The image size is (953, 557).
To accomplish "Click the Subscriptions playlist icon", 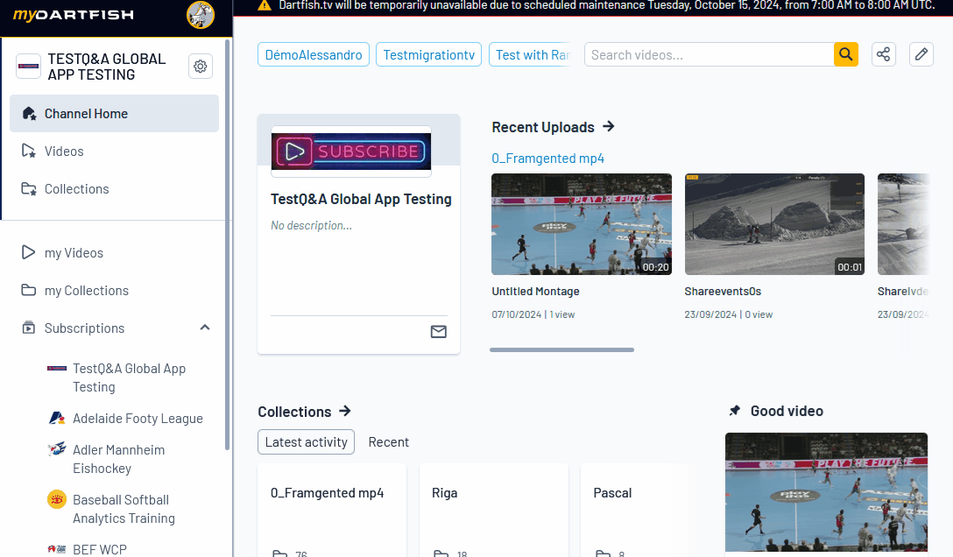I will click(x=29, y=328).
